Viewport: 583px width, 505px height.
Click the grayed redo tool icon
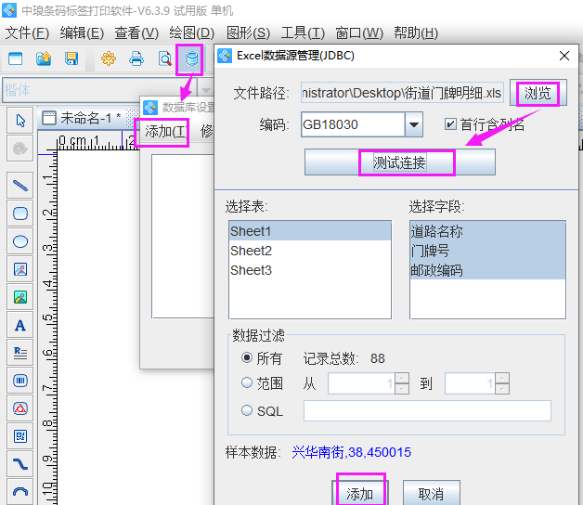click(20, 149)
